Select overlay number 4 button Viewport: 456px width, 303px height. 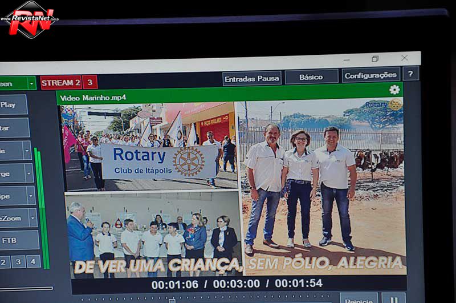click(x=34, y=261)
